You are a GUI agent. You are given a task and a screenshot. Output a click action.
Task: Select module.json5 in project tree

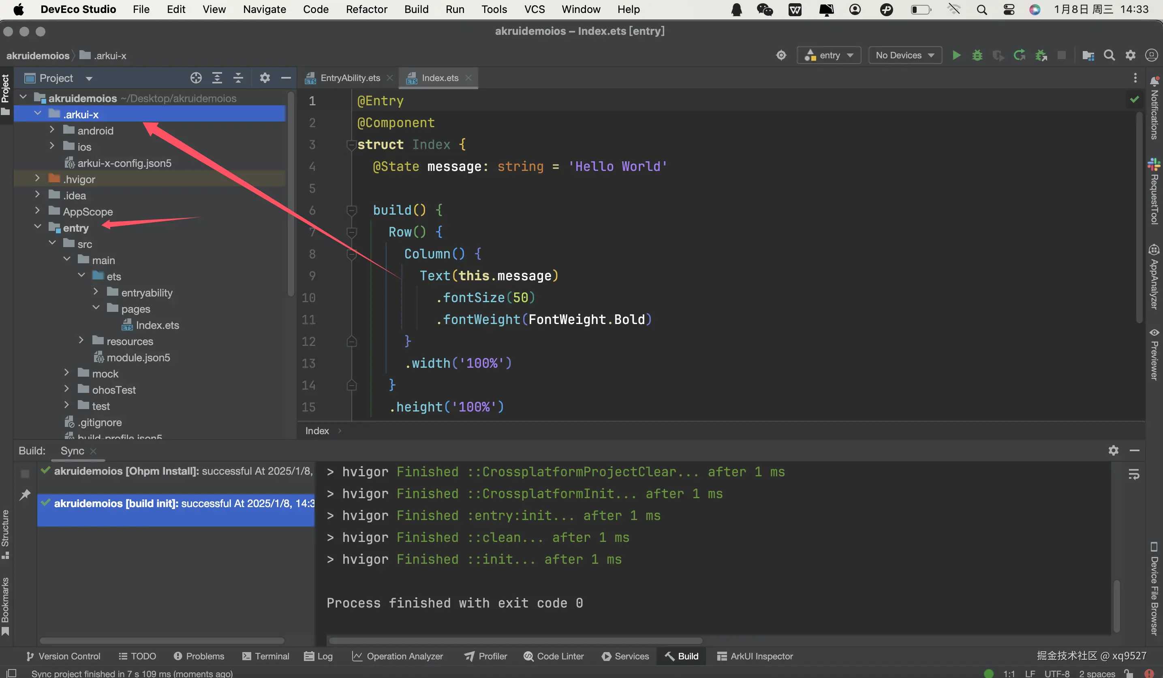[138, 358]
